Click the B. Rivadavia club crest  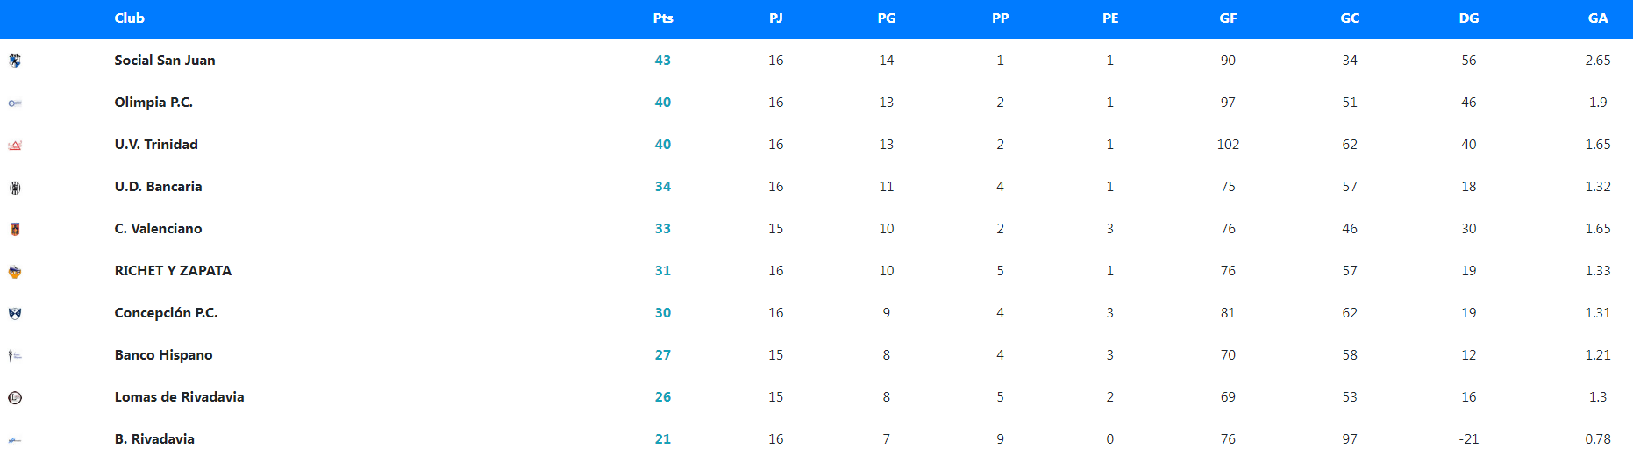tap(15, 440)
